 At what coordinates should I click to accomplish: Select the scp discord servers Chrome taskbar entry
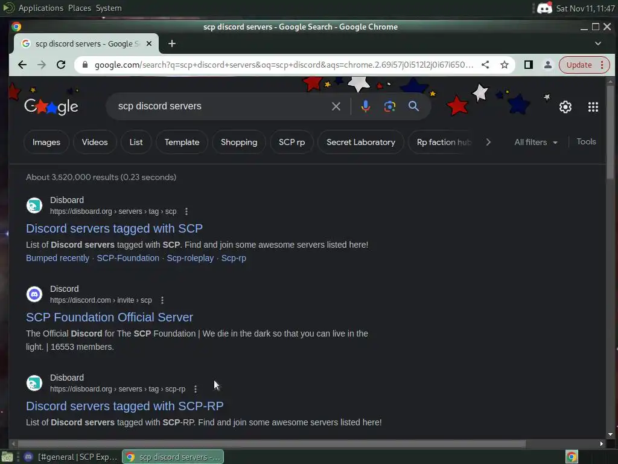[173, 457]
